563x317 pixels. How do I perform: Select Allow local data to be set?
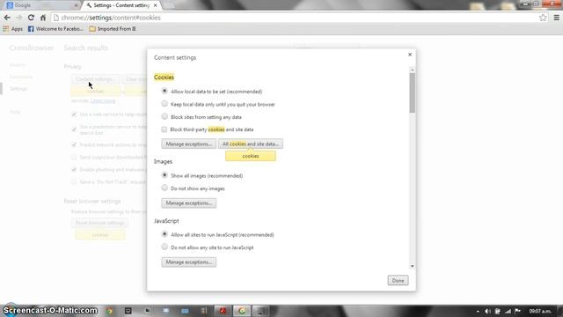[x=165, y=91]
